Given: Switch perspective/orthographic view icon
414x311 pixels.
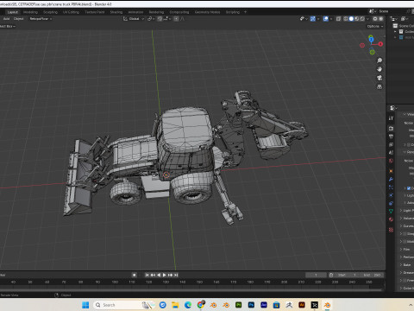Looking at the screenshot, I should [x=379, y=86].
